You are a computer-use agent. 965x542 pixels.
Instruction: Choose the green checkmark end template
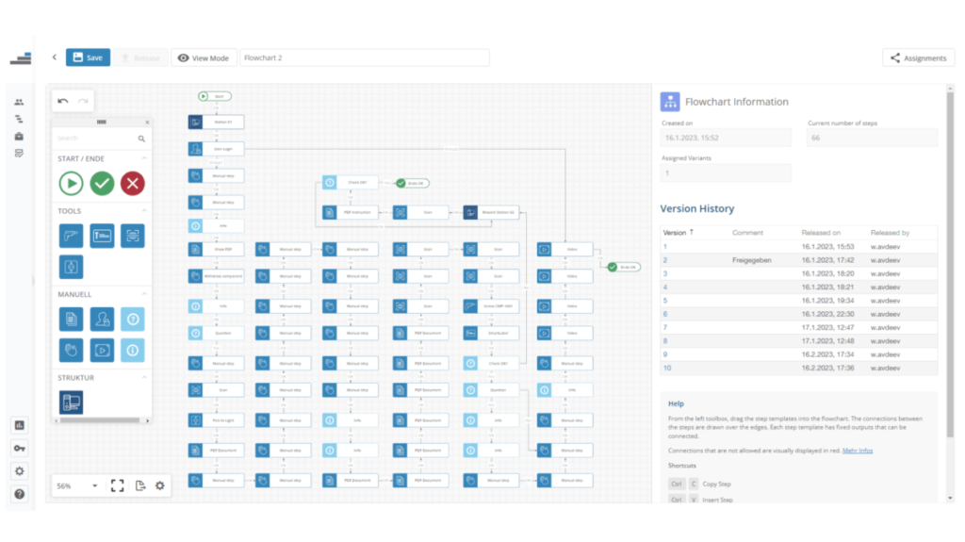pyautogui.click(x=102, y=183)
